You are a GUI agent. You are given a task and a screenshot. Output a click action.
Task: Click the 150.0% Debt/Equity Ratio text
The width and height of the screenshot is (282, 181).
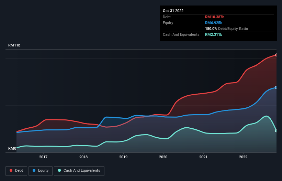click(x=226, y=29)
